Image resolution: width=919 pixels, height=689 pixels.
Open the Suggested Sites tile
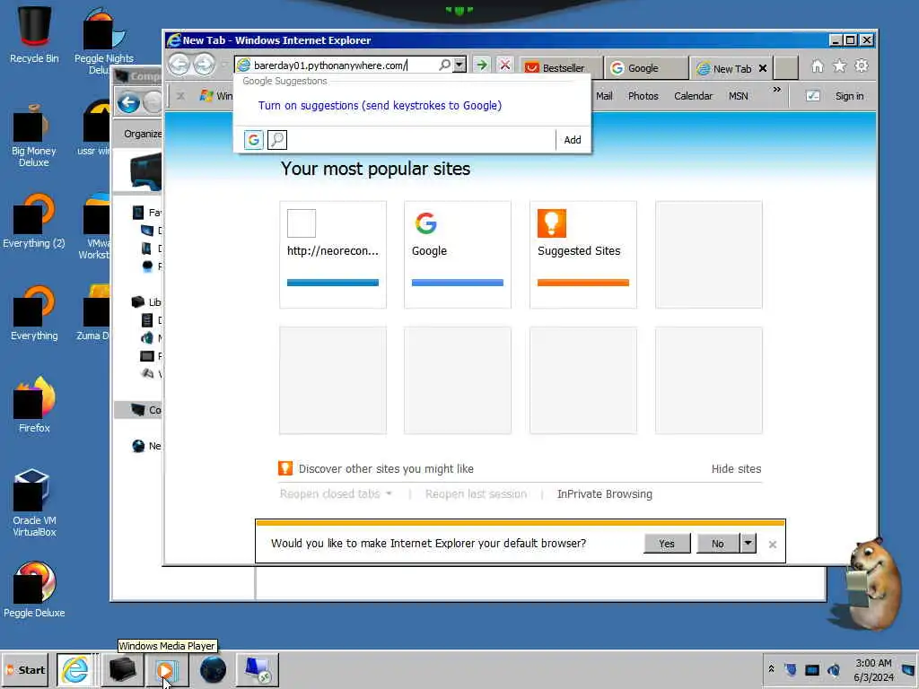pyautogui.click(x=583, y=254)
